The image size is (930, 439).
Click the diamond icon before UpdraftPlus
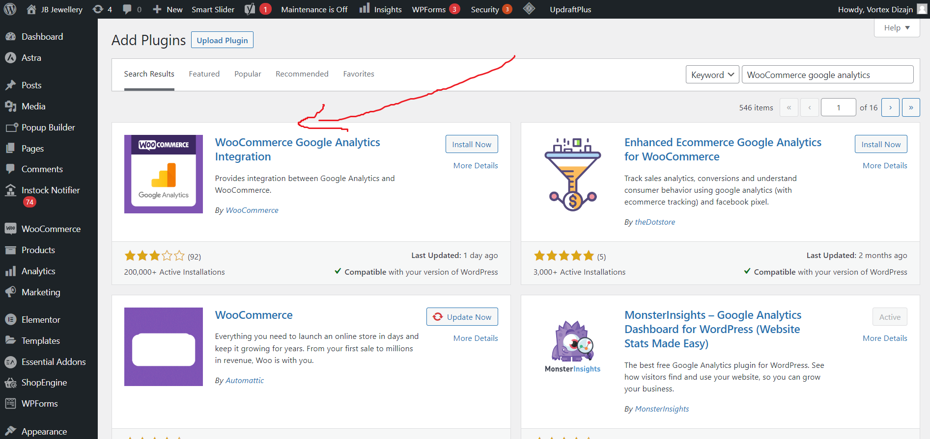(x=529, y=9)
